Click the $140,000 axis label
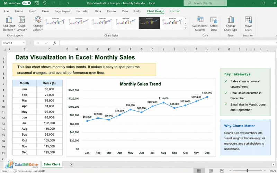277x173 pixels. coord(74,90)
